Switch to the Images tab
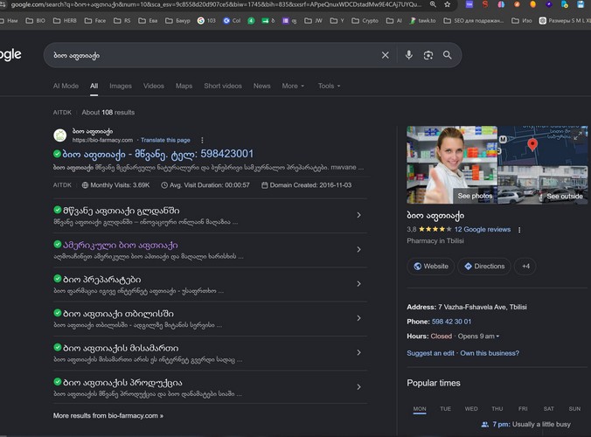 point(121,86)
